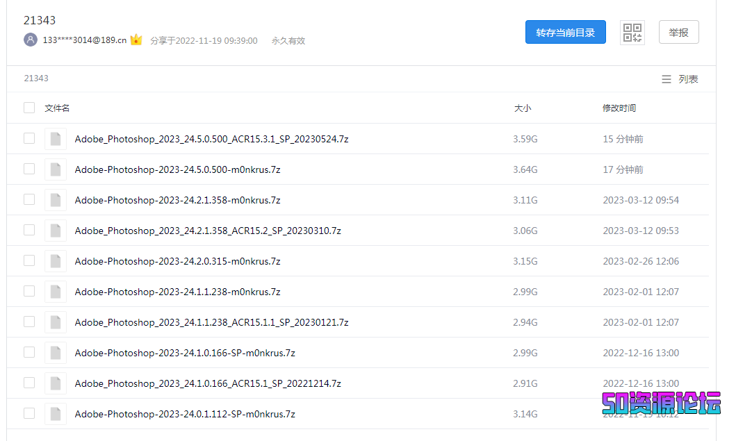The width and height of the screenshot is (752, 441).
Task: Click the 举报 report button
Action: (x=678, y=32)
